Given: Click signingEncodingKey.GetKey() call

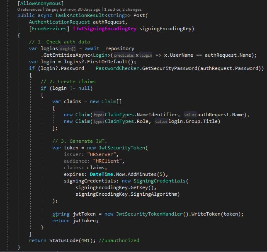Looking at the screenshot, I should coord(114,187).
